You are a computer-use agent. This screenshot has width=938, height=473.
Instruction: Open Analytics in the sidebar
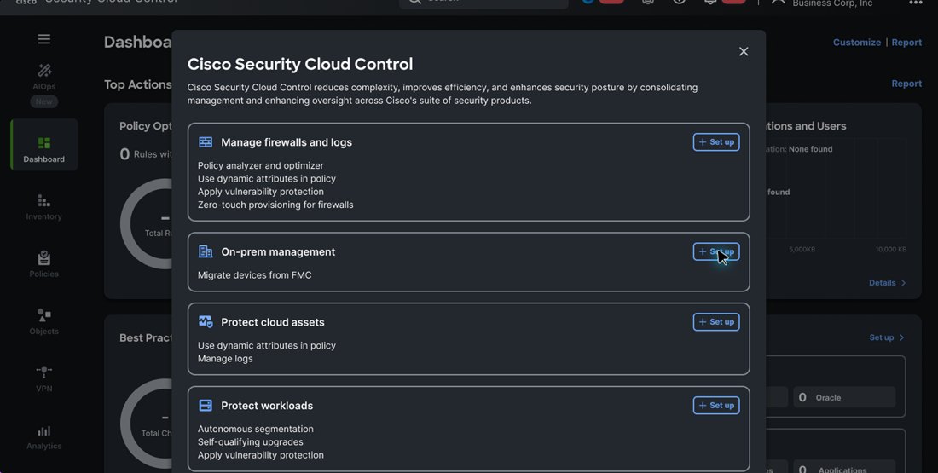[x=43, y=437]
